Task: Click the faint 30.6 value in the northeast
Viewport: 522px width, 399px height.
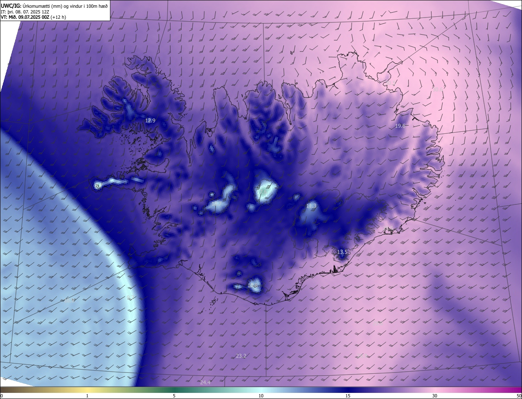Action: (438, 89)
